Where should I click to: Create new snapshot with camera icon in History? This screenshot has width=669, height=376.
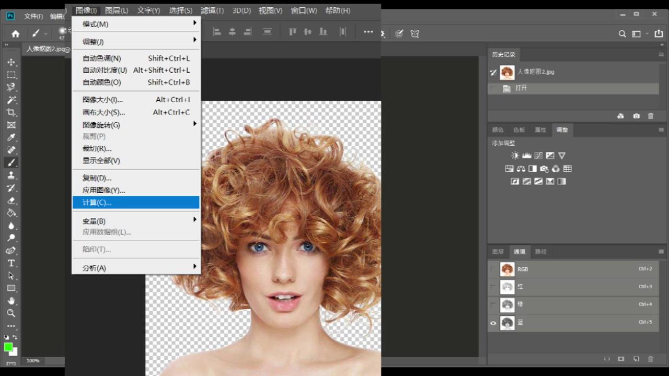636,116
